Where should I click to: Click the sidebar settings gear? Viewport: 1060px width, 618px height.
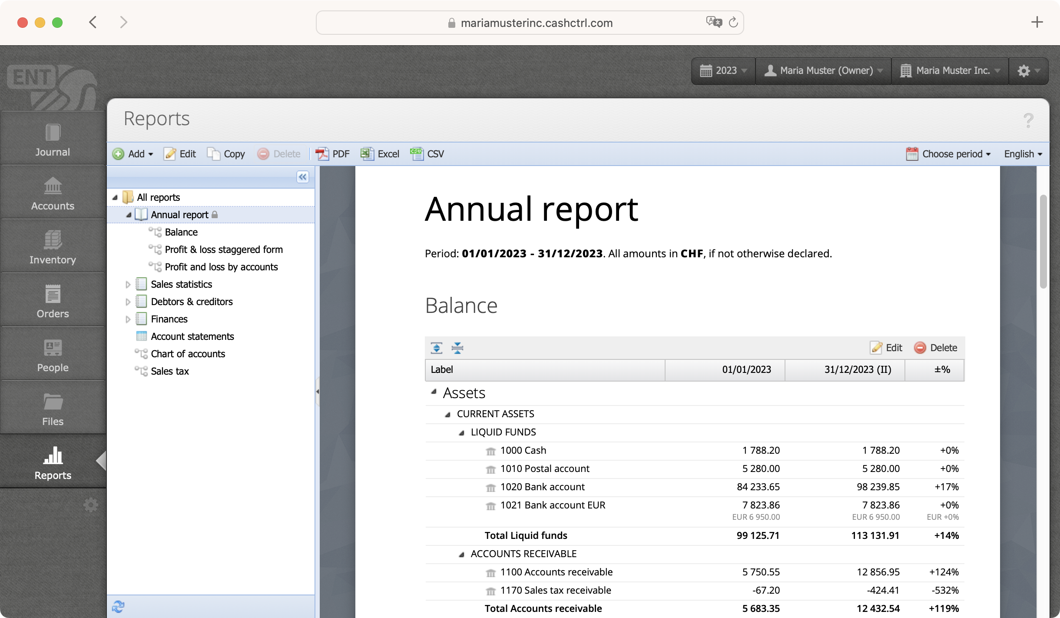pyautogui.click(x=90, y=505)
